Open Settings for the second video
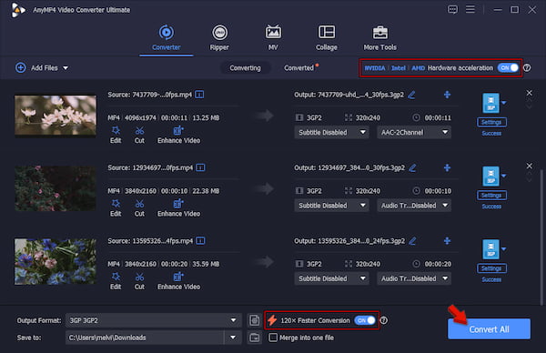The width and height of the screenshot is (546, 353). point(491,196)
